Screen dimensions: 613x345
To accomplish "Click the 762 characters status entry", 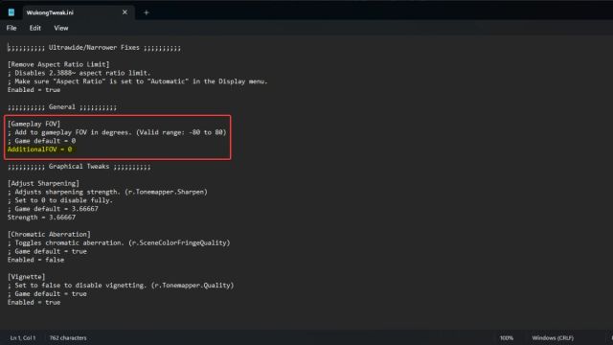I will [68, 338].
